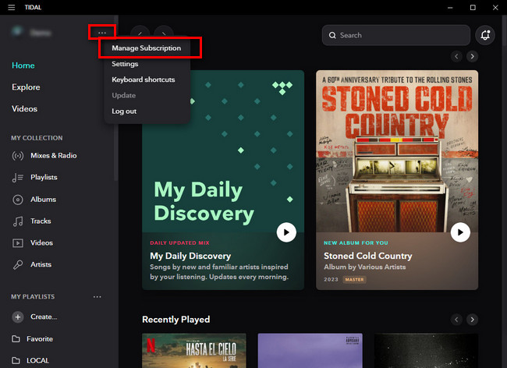This screenshot has height=368, width=507.
Task: Click the Stoned Cold Country cover art
Action: [x=397, y=151]
